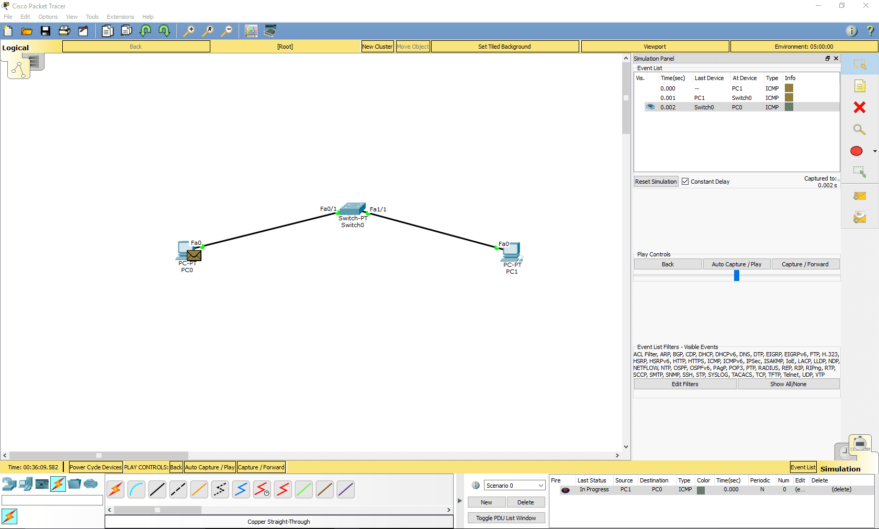The height and width of the screenshot is (529, 879).
Task: Open the Activity Wizard toolbar icon
Action: (83, 31)
